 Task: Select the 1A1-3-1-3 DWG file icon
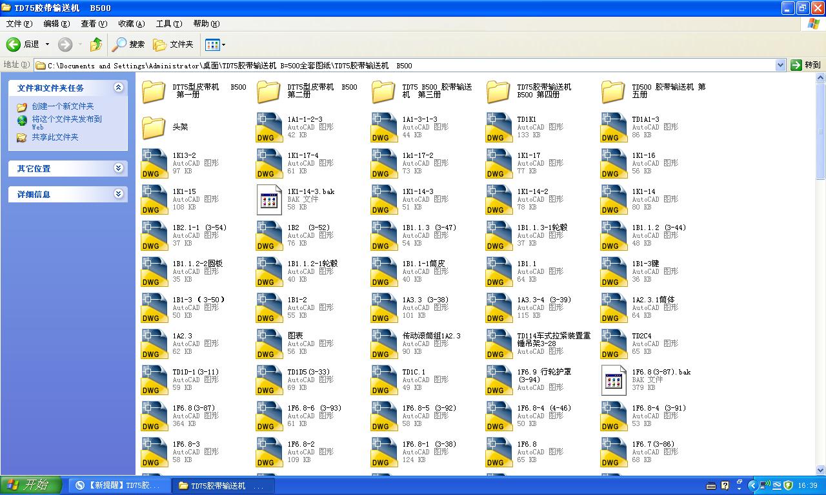tap(384, 128)
